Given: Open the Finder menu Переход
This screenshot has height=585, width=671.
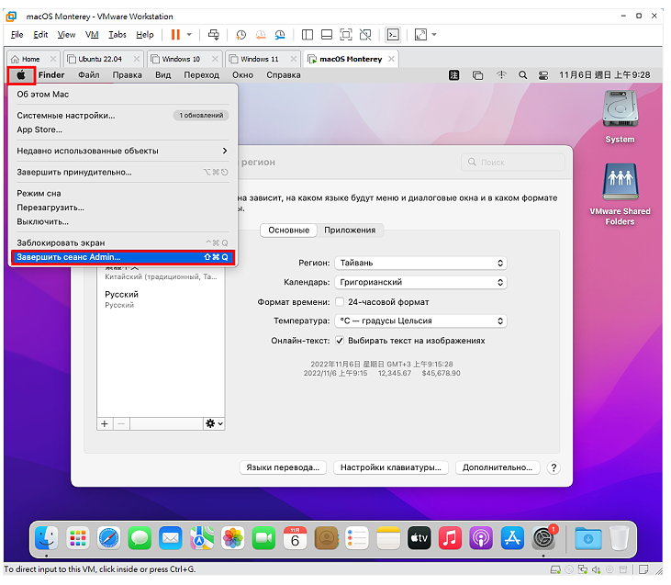Looking at the screenshot, I should pyautogui.click(x=202, y=75).
